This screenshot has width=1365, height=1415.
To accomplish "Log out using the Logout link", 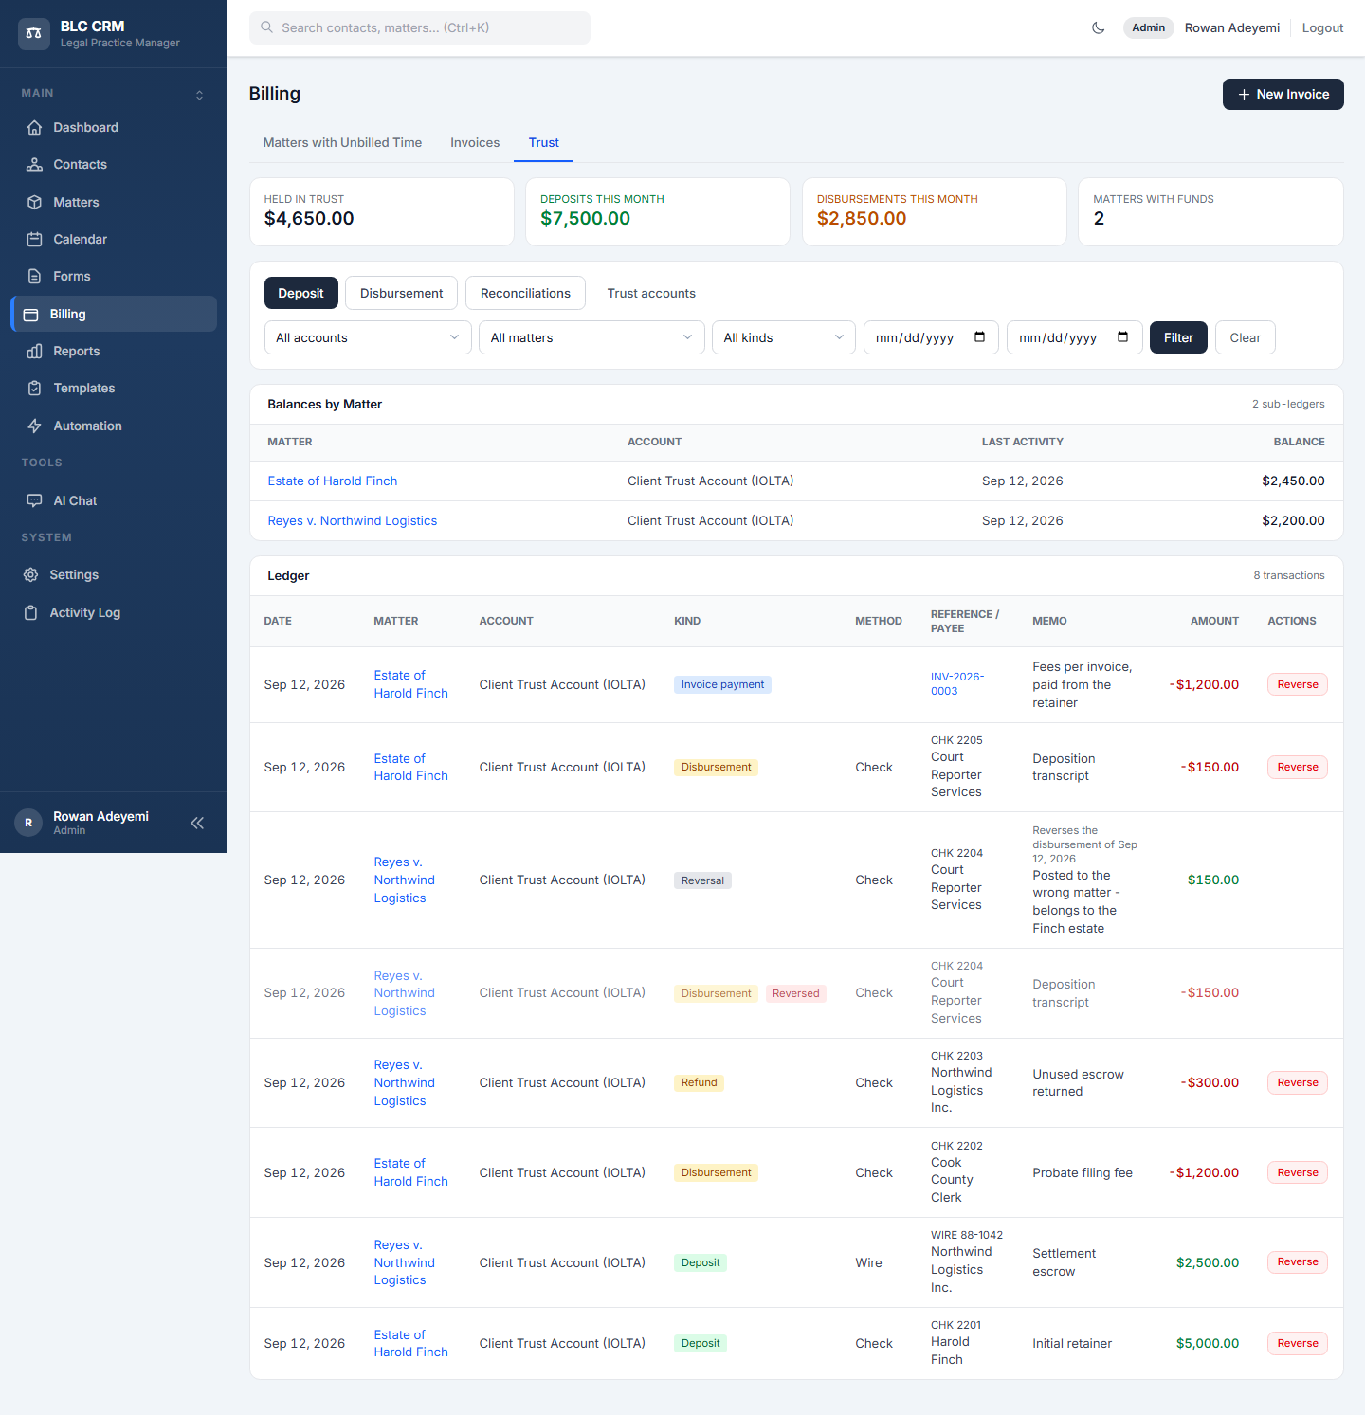I will click(x=1322, y=28).
